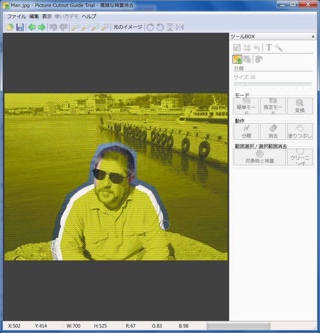
Task: Click the X:502 status value
Action: (x=14, y=326)
